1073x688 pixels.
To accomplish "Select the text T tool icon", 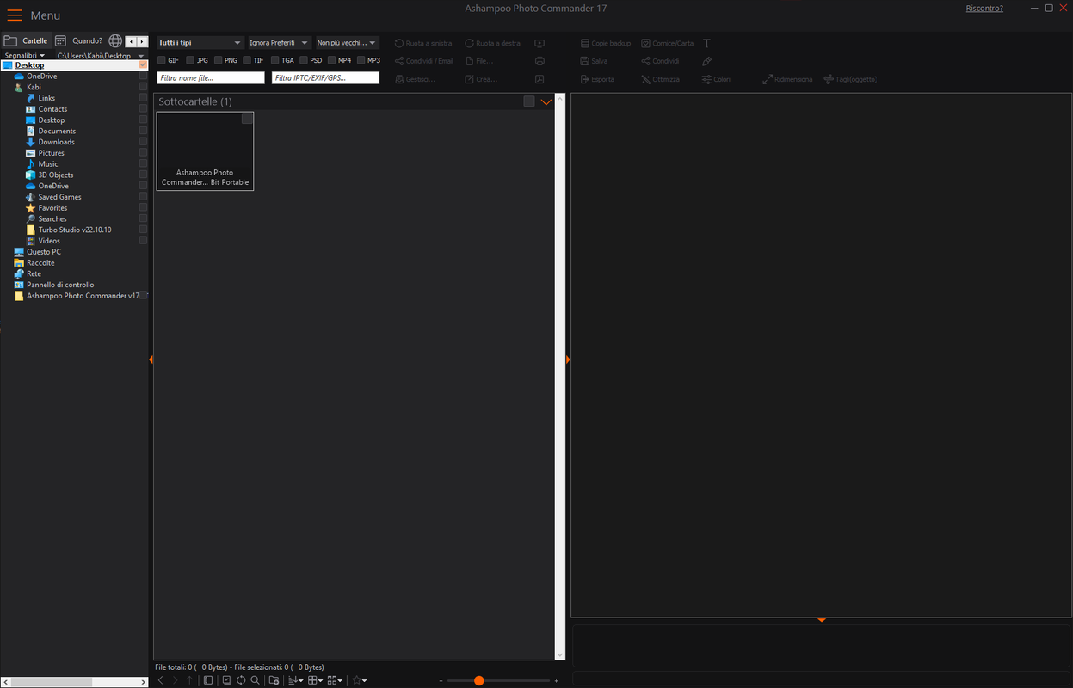I will [706, 43].
